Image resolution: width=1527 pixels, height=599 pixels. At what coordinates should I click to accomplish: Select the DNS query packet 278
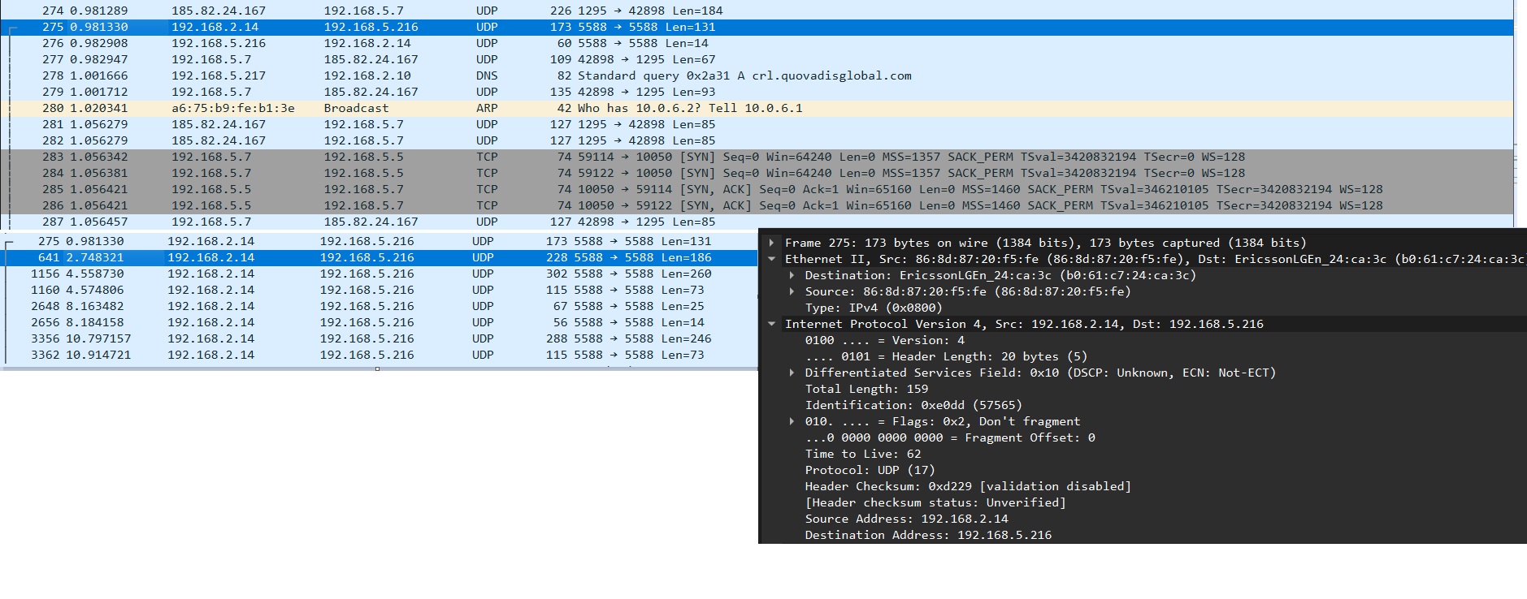pos(488,75)
